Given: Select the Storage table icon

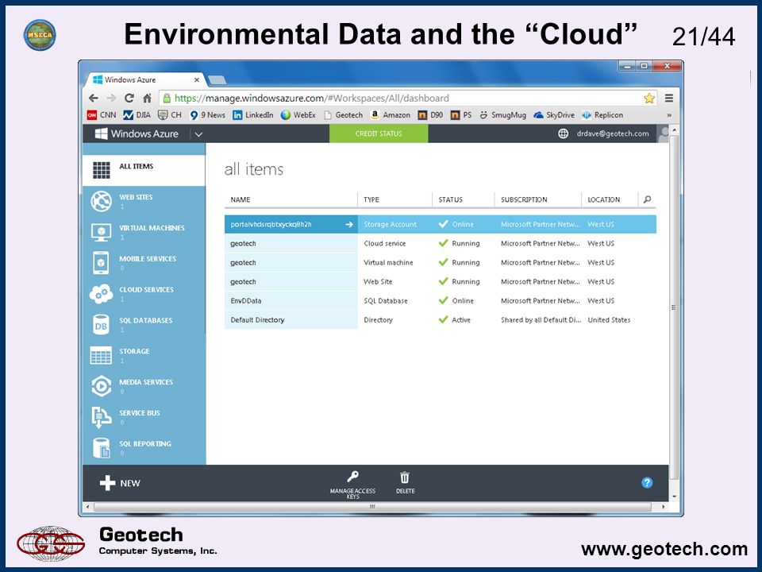Looking at the screenshot, I should click(x=101, y=356).
